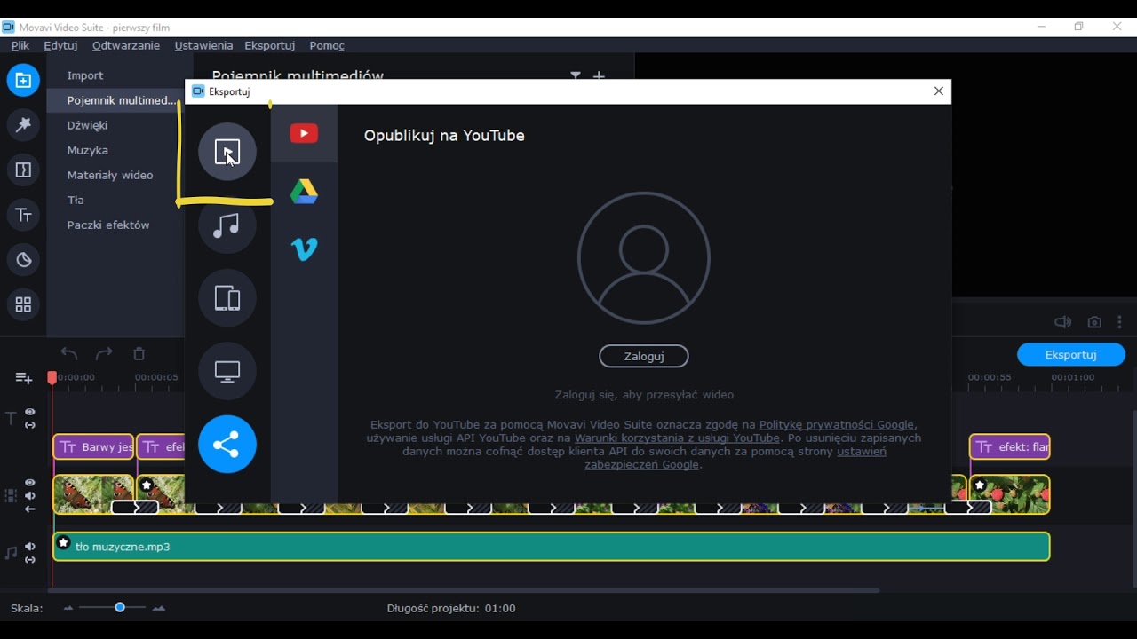Screen dimensions: 1137x639
Task: Click the 00:01:00 mark on timeline ruler
Action: point(1072,377)
